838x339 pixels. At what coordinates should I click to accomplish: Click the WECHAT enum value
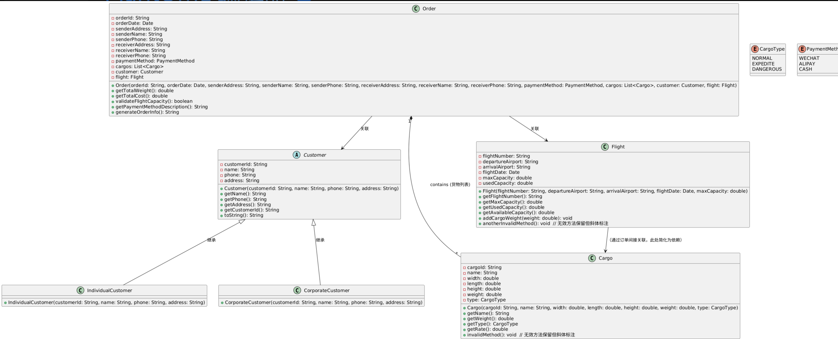pos(809,58)
